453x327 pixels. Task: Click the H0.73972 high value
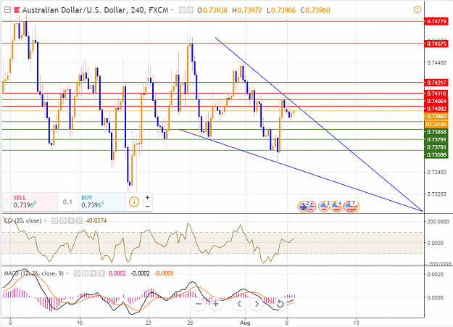coord(247,10)
